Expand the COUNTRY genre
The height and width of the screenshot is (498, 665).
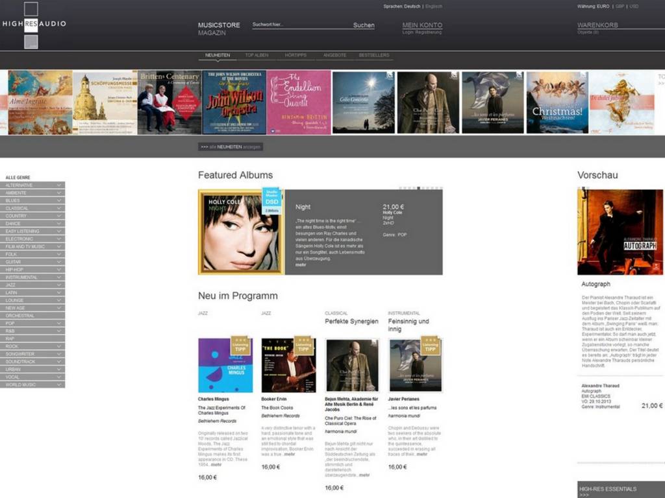click(32, 215)
